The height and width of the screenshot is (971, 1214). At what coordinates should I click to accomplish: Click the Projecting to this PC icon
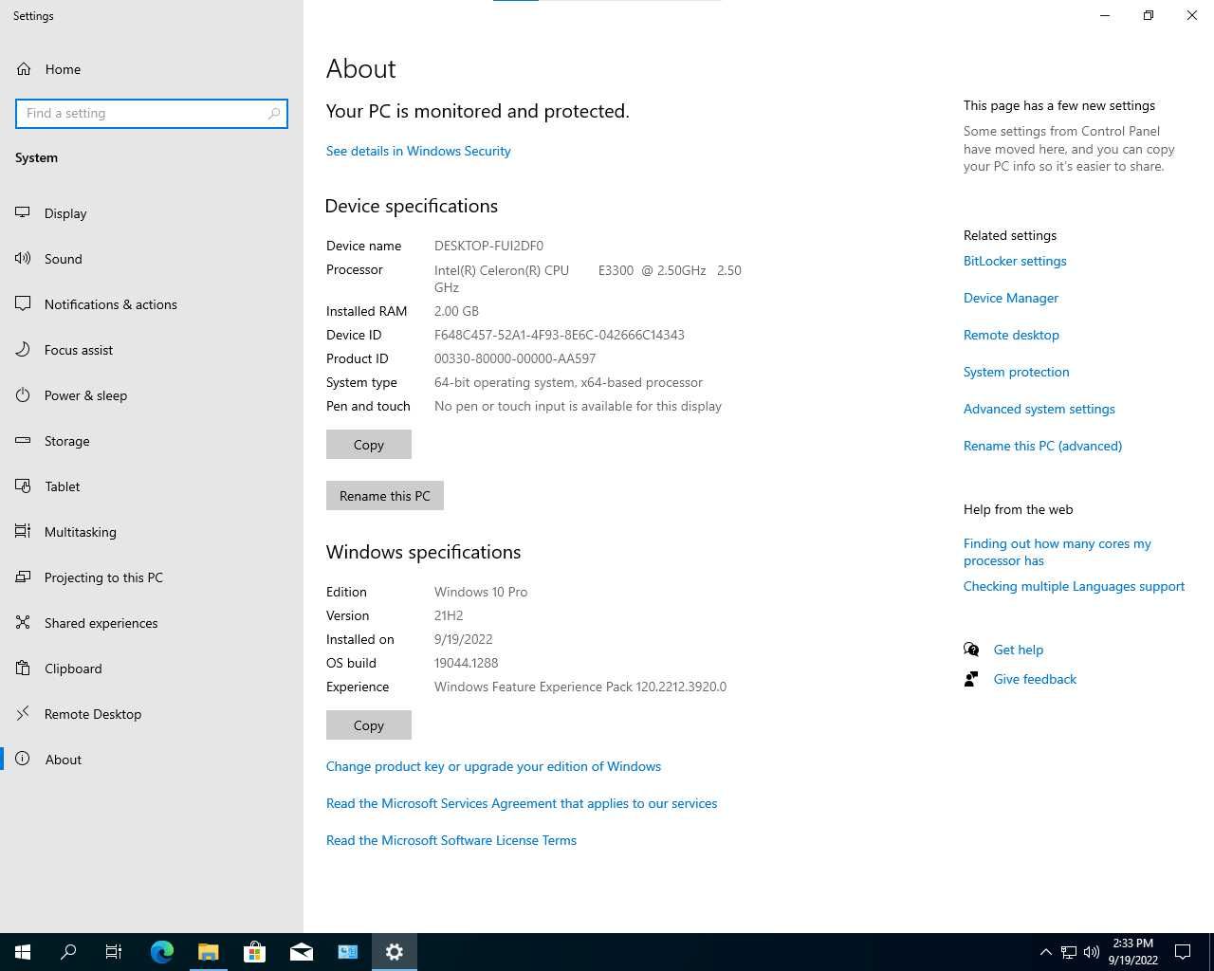click(23, 577)
